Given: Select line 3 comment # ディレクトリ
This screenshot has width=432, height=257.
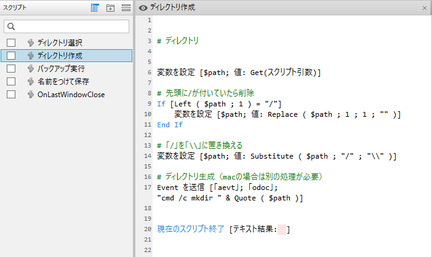Looking at the screenshot, I should point(178,41).
